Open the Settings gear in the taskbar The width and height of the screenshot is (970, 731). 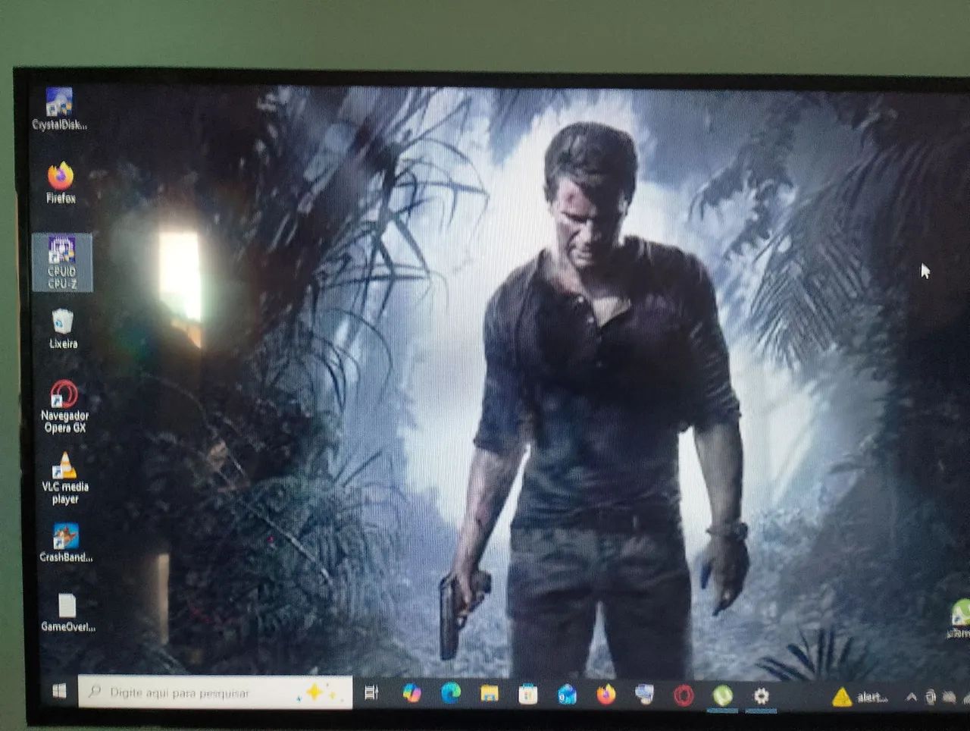pos(762,696)
